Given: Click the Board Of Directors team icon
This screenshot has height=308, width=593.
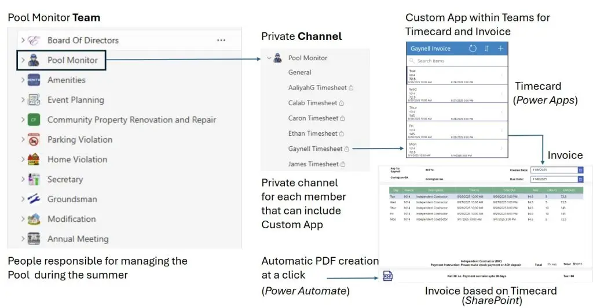Looking at the screenshot, I should 34,40.
